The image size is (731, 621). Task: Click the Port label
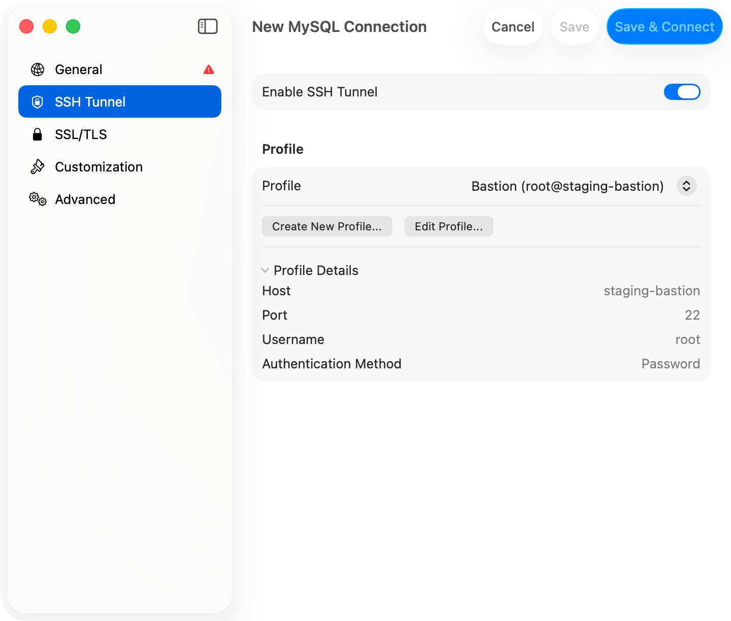[x=275, y=315]
